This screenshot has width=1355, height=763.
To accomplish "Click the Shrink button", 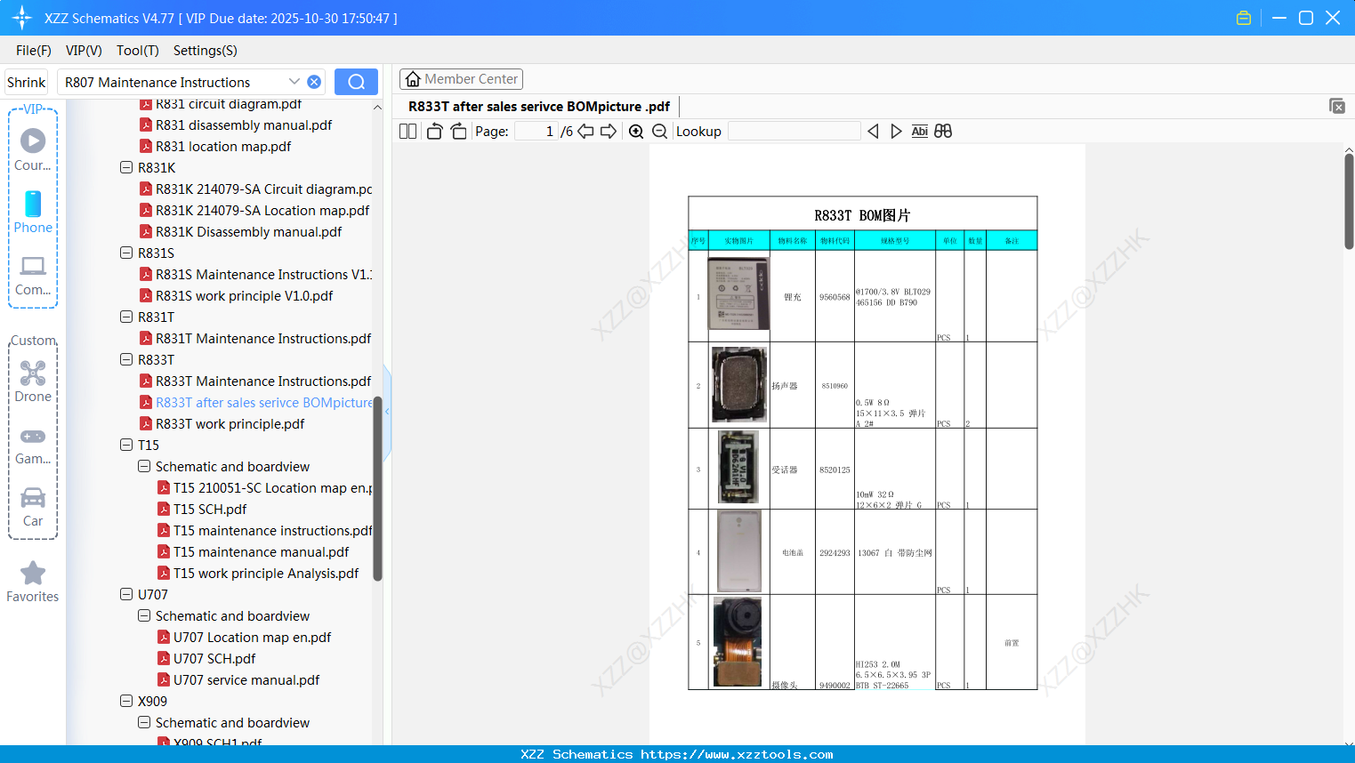I will [27, 82].
